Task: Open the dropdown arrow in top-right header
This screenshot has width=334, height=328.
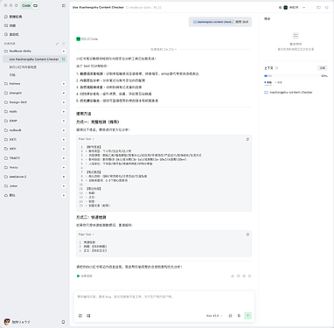Action: [304, 7]
